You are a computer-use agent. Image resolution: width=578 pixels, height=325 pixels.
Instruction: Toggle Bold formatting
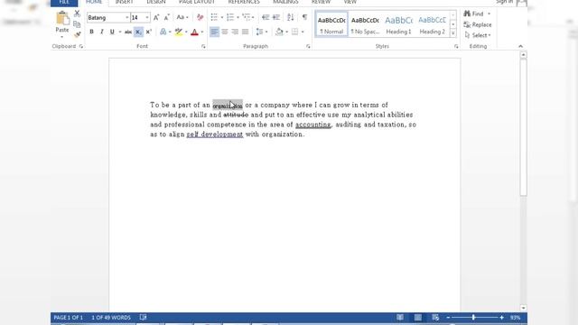click(x=91, y=32)
